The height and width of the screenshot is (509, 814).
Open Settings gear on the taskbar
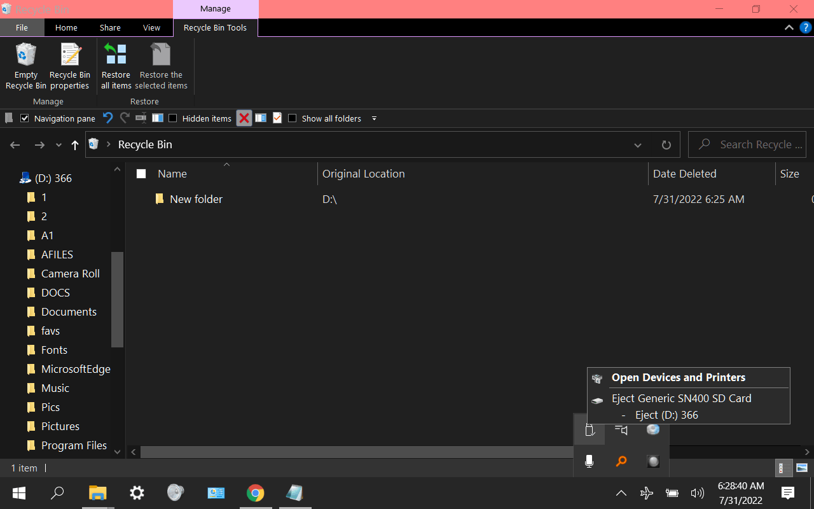pyautogui.click(x=137, y=493)
